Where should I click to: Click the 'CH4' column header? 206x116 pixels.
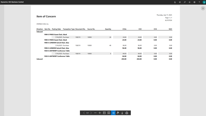(x=155, y=29)
